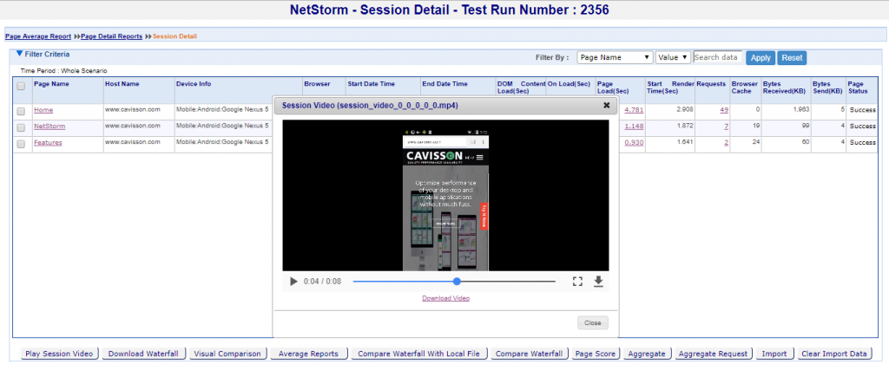Check the NetStorm row checkbox
The width and height of the screenshot is (889, 370).
(x=21, y=127)
